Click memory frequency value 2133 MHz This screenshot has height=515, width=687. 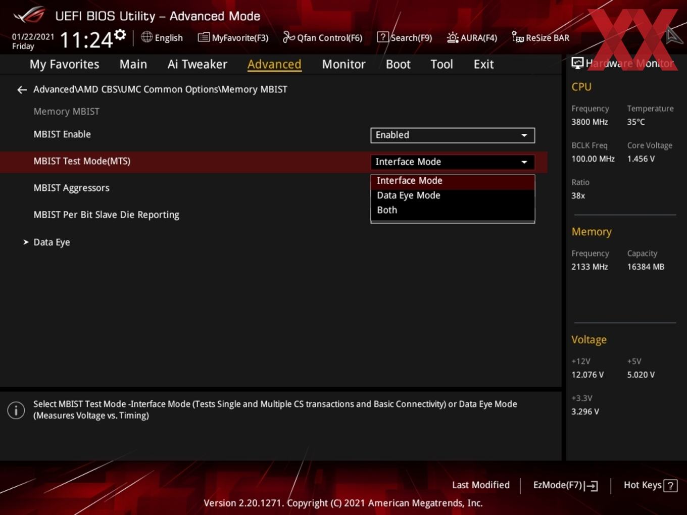click(590, 267)
